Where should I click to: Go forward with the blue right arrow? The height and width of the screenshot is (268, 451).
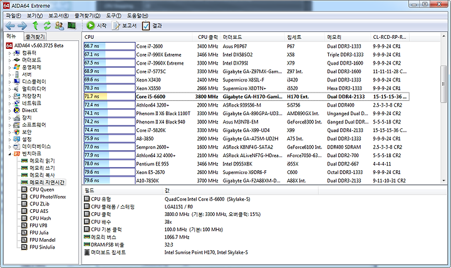(x=22, y=26)
